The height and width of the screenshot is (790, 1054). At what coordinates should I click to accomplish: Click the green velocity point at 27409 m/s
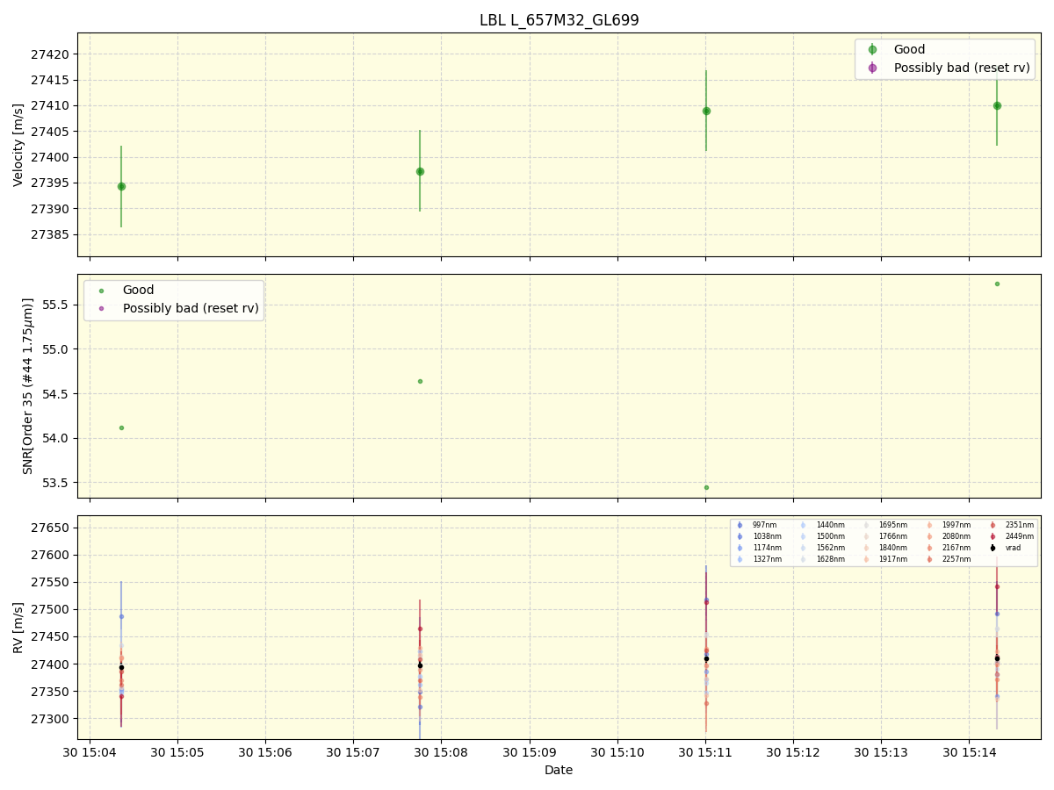pos(706,111)
